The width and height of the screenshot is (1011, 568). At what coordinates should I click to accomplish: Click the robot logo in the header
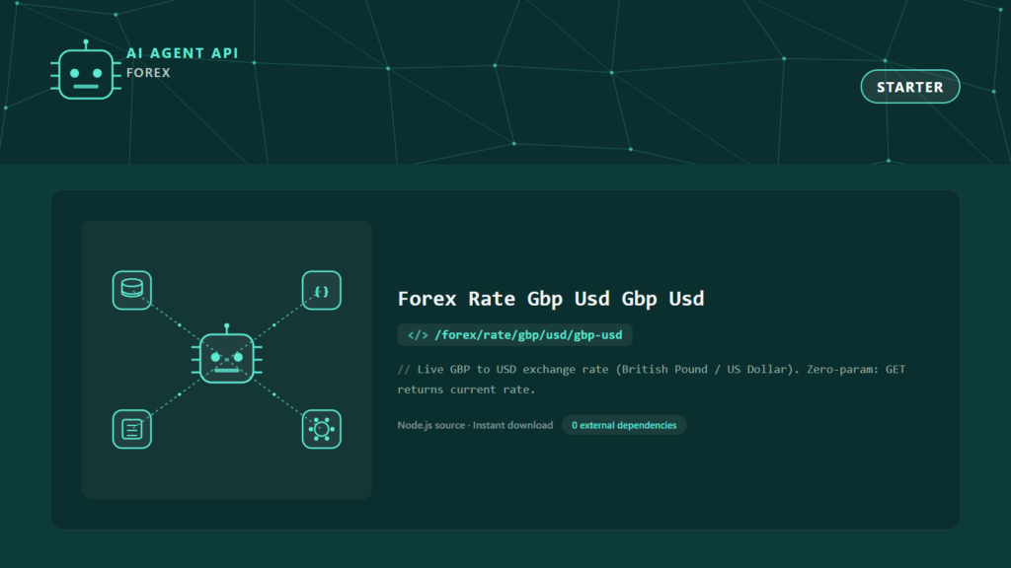click(86, 70)
